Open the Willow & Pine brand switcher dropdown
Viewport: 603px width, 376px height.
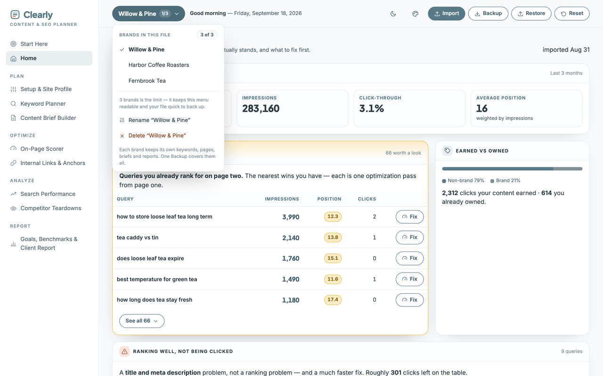click(148, 14)
